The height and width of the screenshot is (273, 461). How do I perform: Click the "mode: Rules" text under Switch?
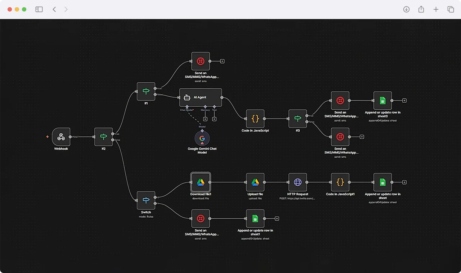pos(146,217)
